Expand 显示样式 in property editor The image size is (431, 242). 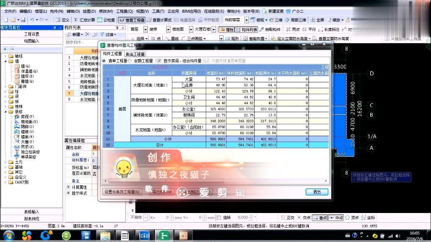tap(68, 193)
